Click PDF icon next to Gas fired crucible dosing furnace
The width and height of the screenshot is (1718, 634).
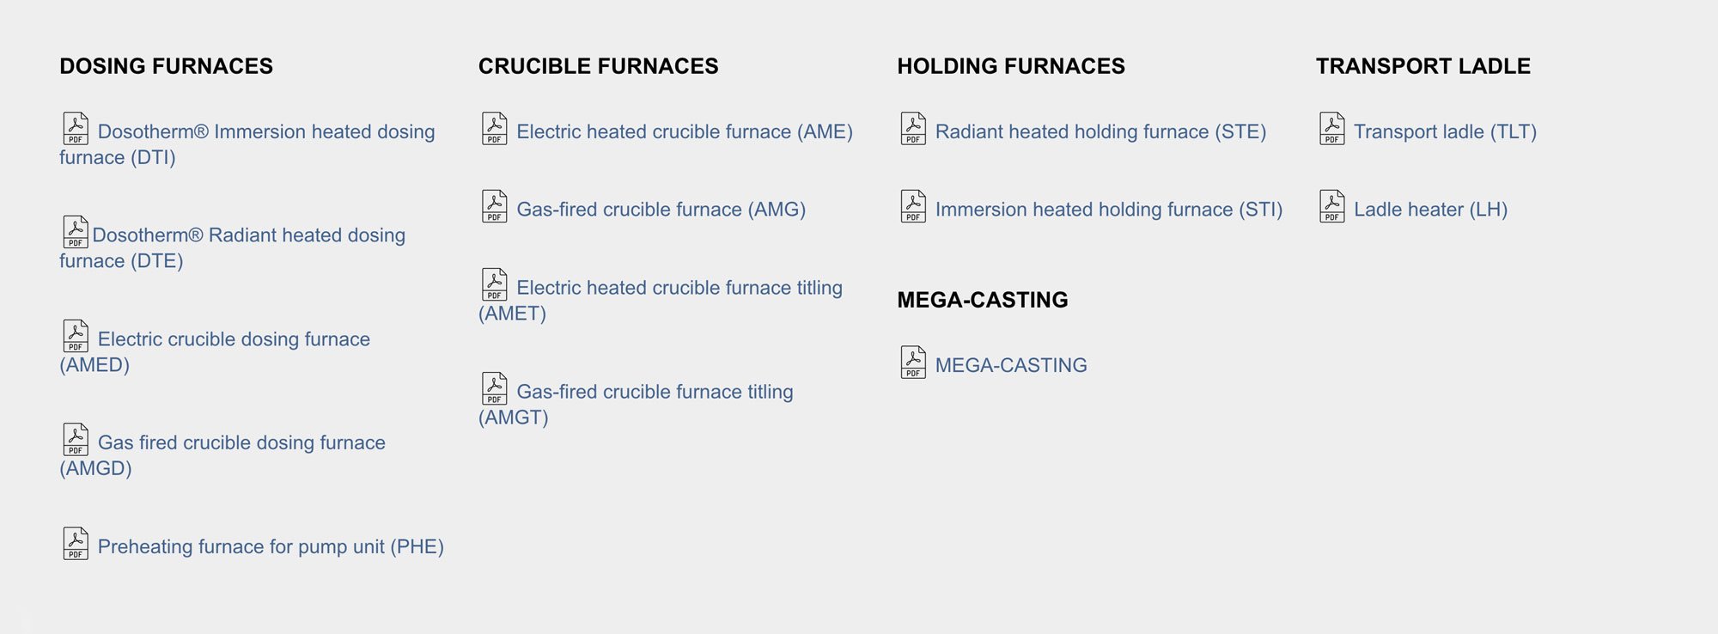(76, 439)
